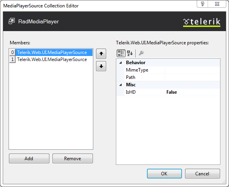The height and width of the screenshot is (187, 229).
Task: Click the Categorized view icon
Action: point(121,53)
